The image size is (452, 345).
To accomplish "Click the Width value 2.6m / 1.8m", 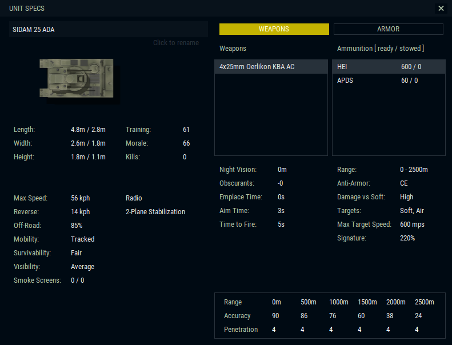I will coord(88,143).
